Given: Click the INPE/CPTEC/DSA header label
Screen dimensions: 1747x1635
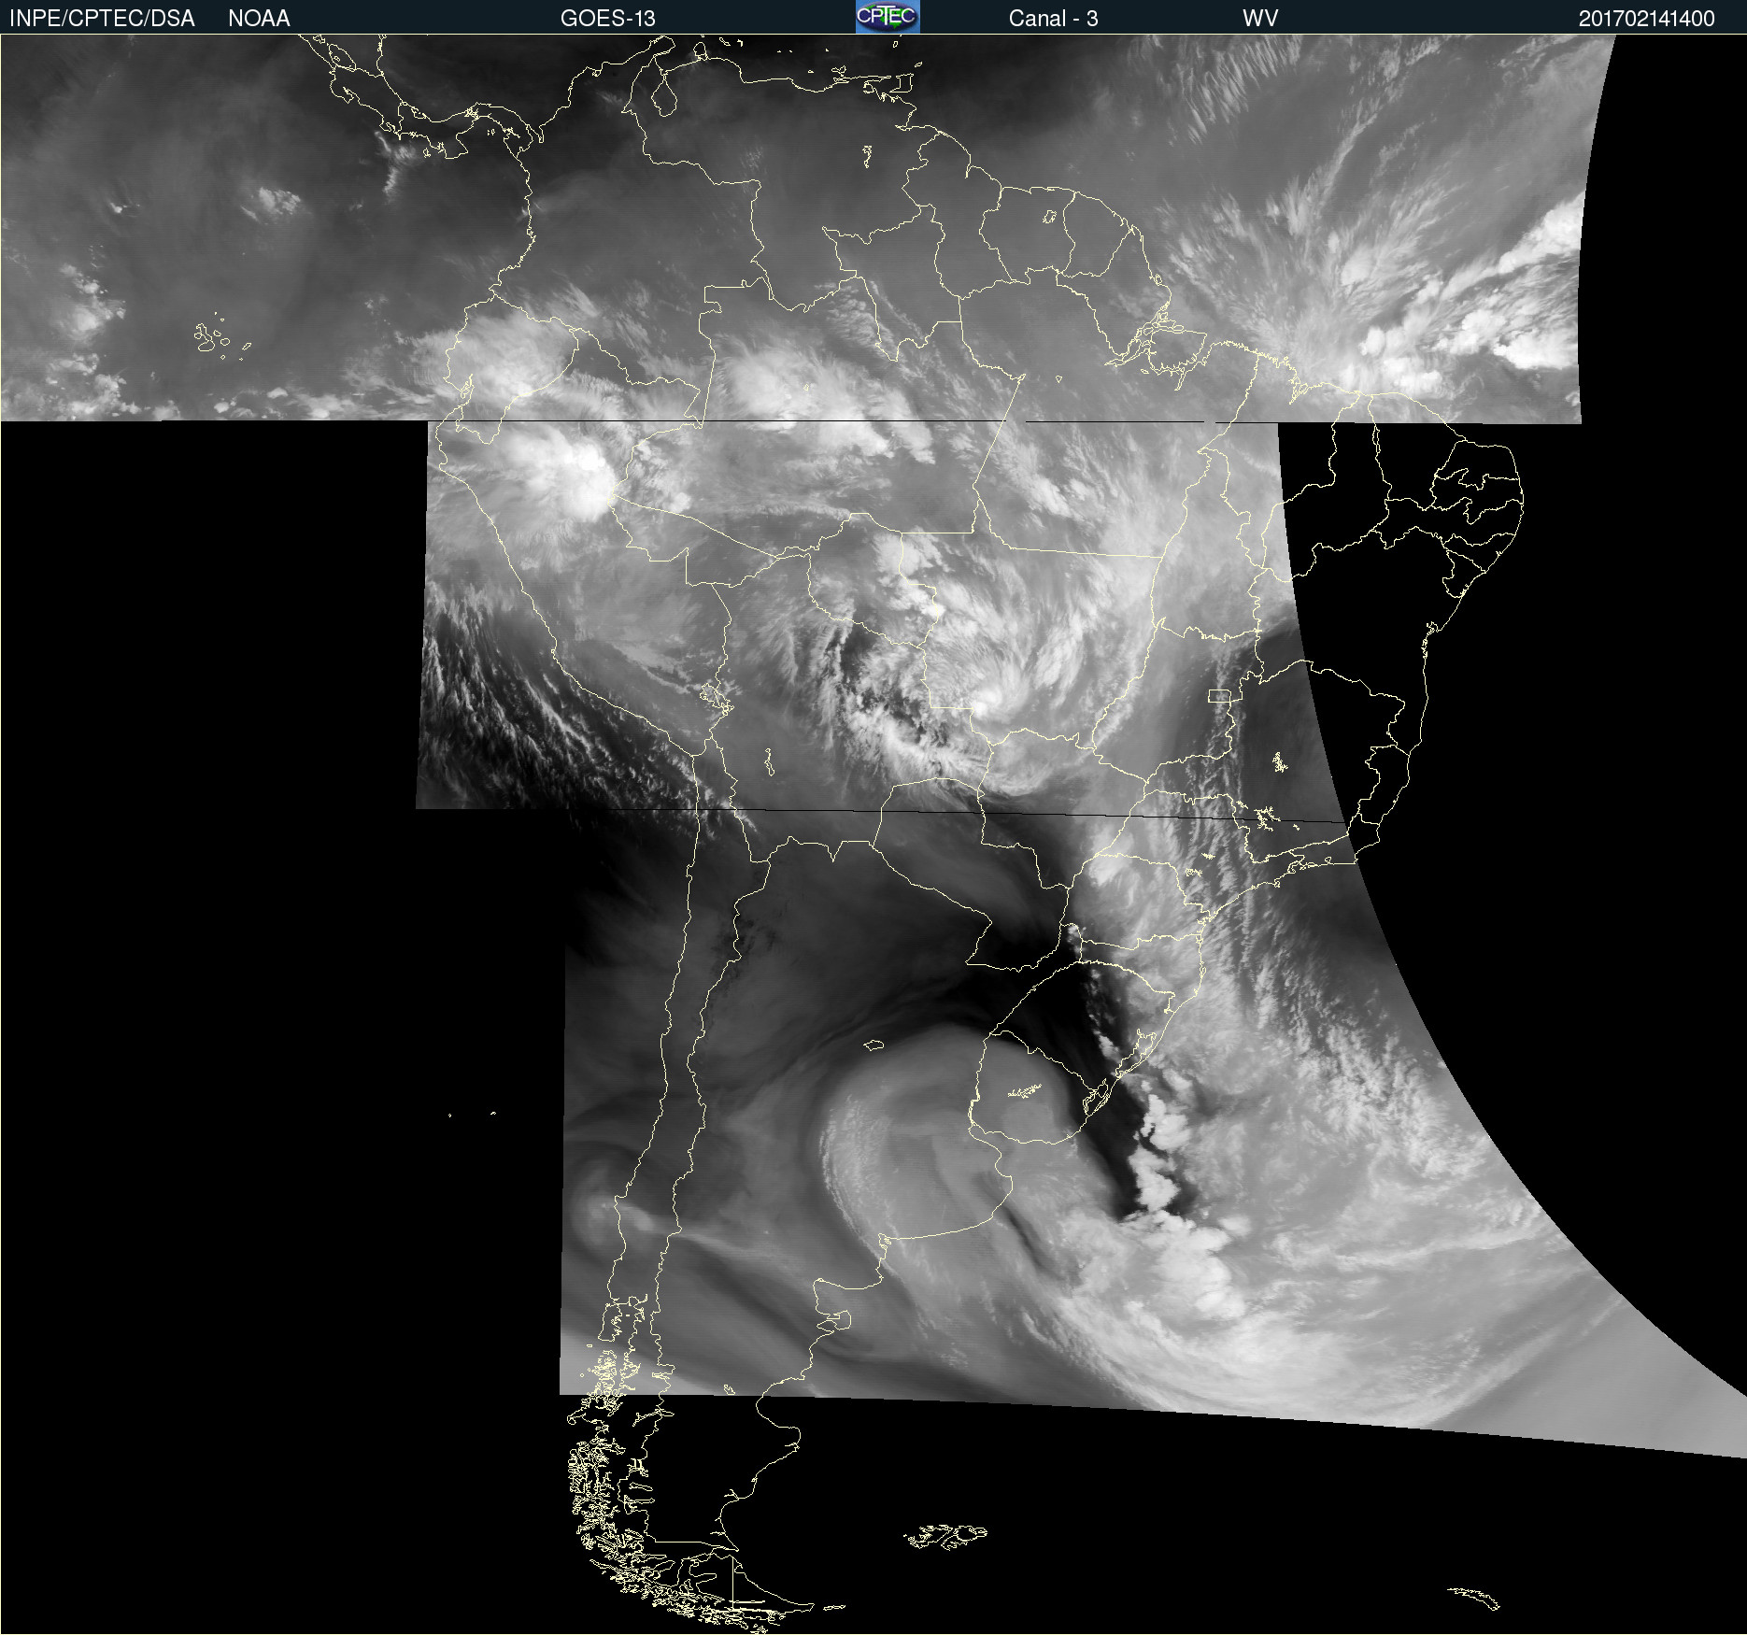Looking at the screenshot, I should pos(102,19).
